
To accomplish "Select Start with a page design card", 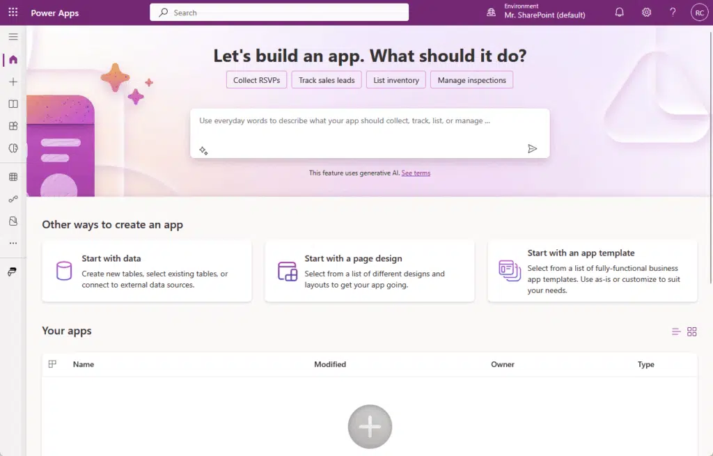I will pyautogui.click(x=370, y=272).
